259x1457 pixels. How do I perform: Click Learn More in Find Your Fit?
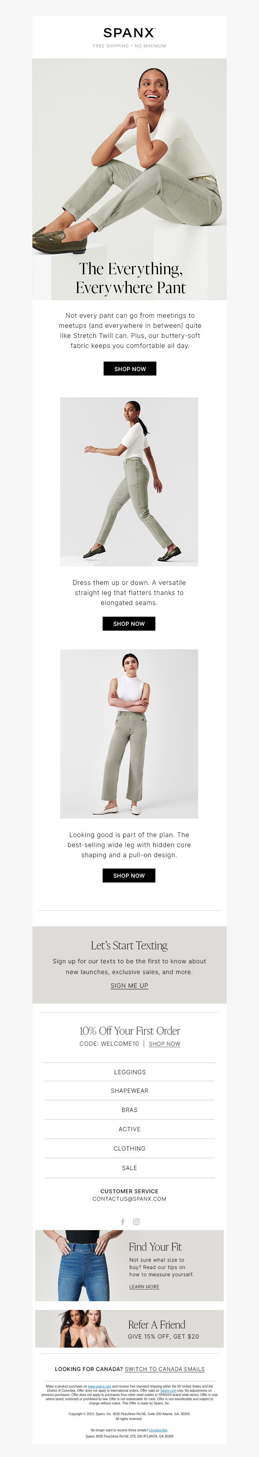[144, 1287]
